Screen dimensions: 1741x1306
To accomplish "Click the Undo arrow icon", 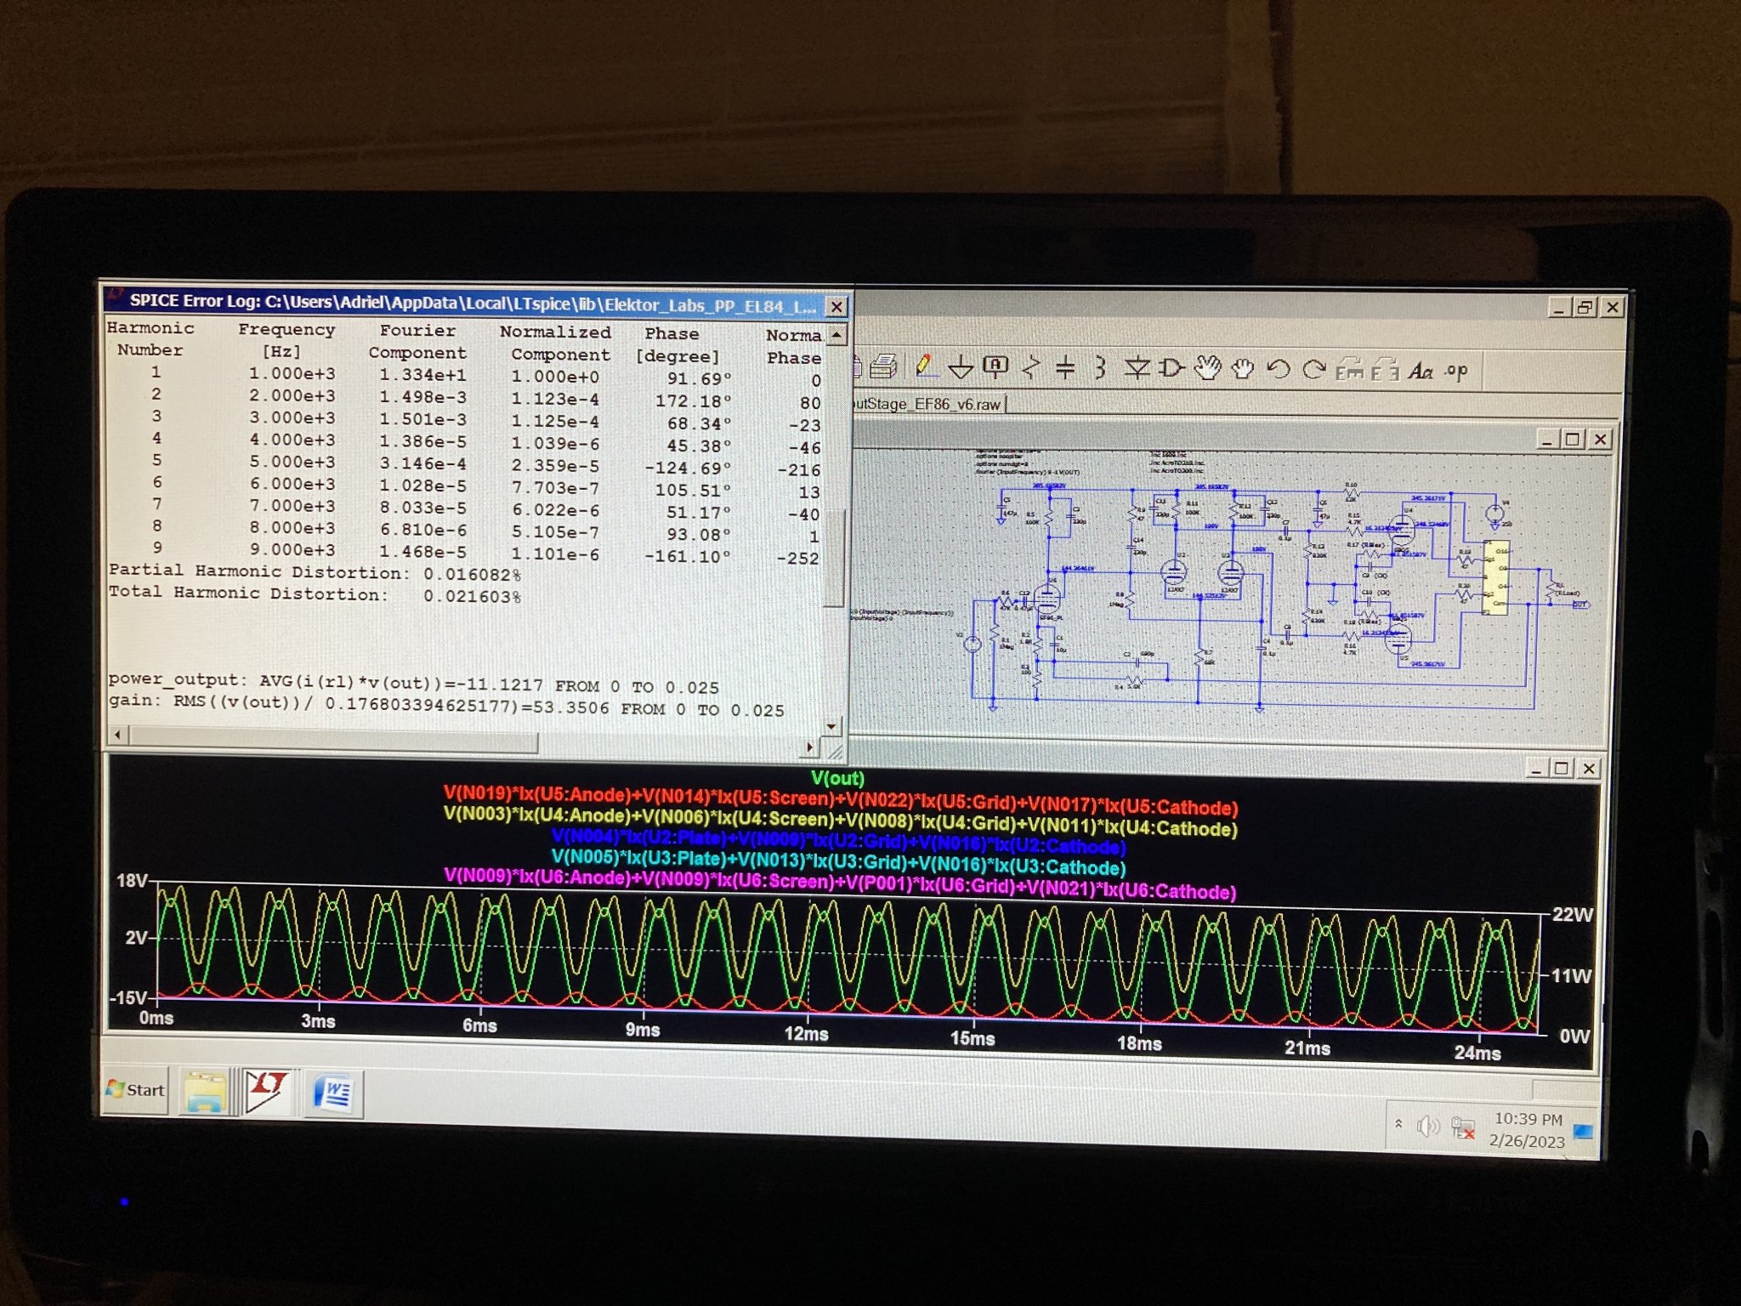I will click(x=1278, y=369).
